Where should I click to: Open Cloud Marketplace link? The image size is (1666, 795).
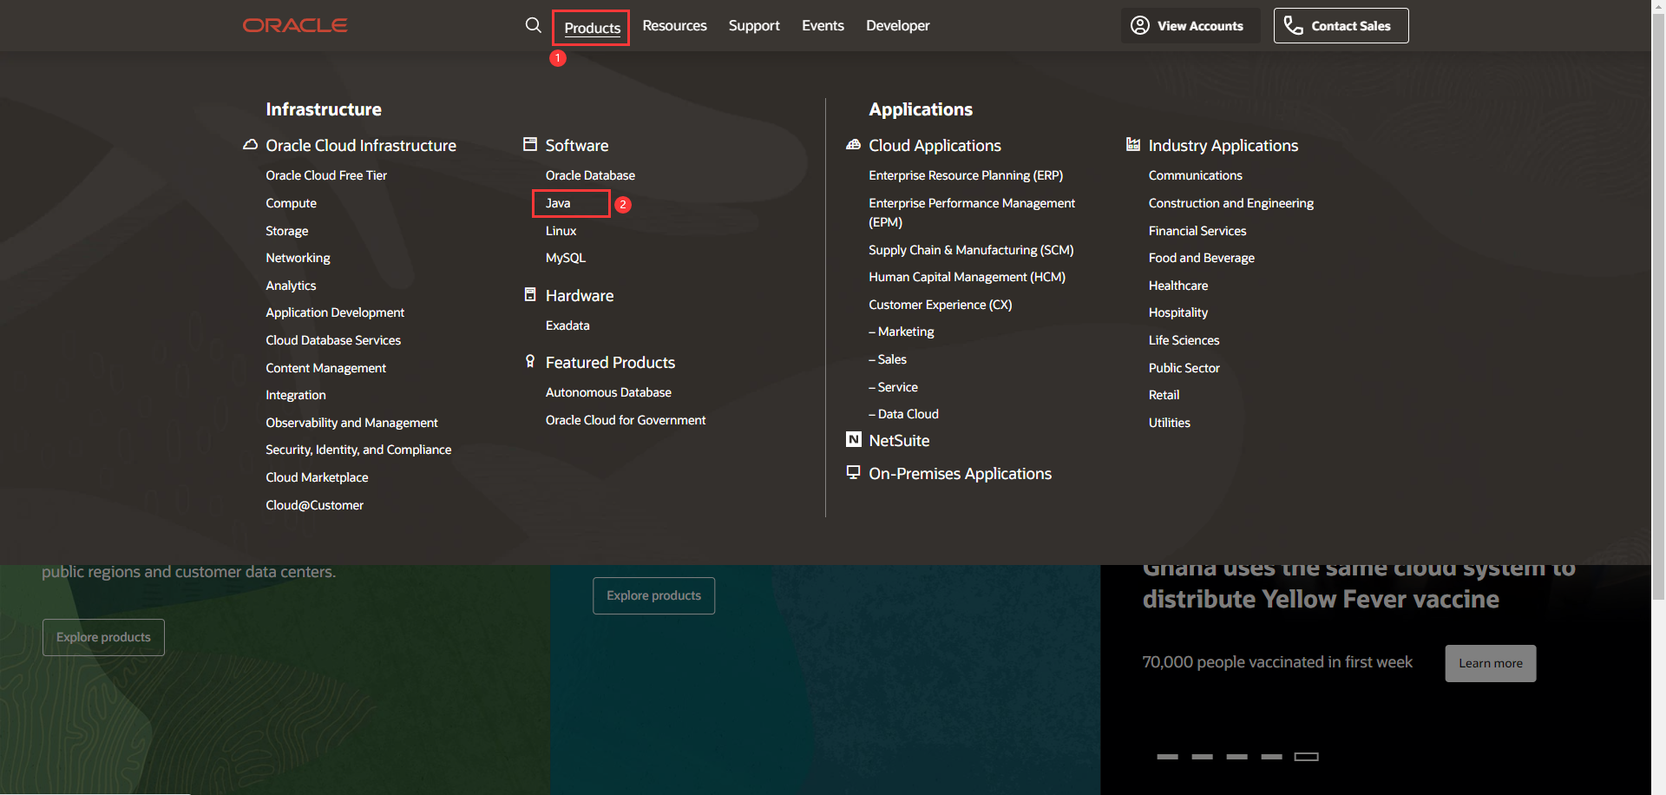click(x=317, y=477)
